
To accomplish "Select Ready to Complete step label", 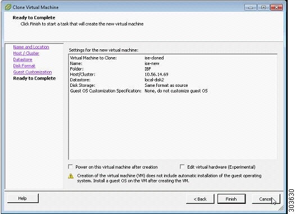I will click(x=34, y=78).
